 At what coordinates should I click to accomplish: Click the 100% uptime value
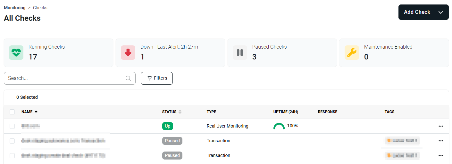(293, 126)
